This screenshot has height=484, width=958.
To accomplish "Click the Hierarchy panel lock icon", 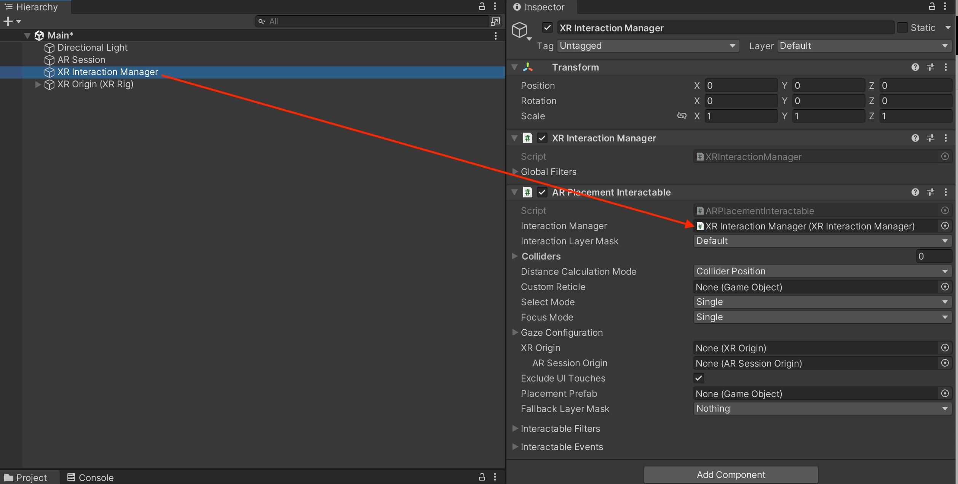I will pos(482,6).
